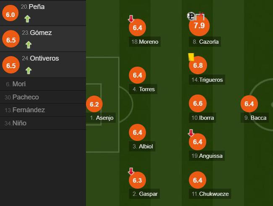Open the 4. Torres player label

point(143,89)
